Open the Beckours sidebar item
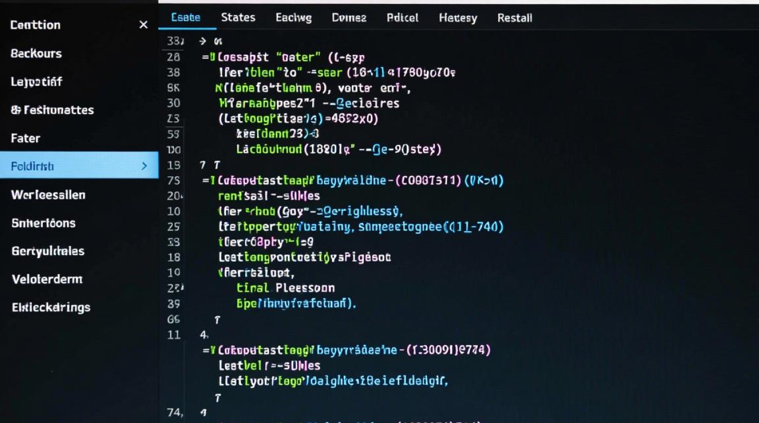The height and width of the screenshot is (423, 759). point(36,54)
